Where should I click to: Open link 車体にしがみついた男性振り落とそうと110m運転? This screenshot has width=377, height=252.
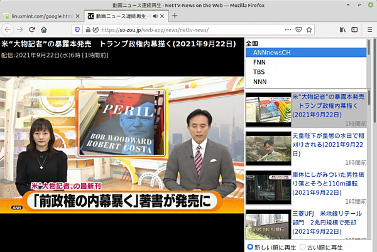328,184
